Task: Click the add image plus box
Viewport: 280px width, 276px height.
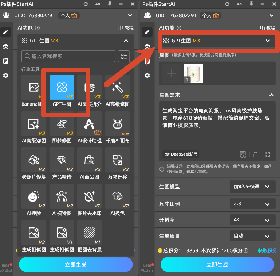Action: coord(171,73)
